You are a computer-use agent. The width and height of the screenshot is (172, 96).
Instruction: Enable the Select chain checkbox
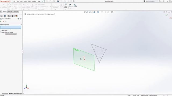click(x=1, y=30)
